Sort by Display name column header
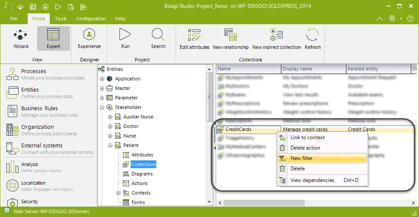The height and width of the screenshot is (217, 419). tap(313, 69)
